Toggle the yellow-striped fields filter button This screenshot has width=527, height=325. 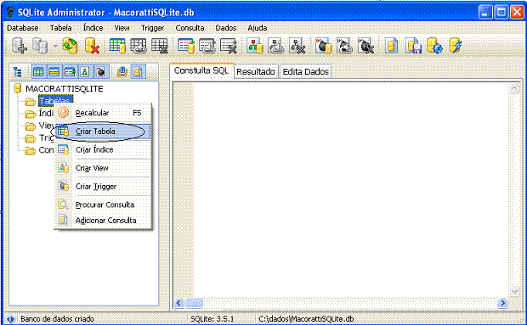54,72
